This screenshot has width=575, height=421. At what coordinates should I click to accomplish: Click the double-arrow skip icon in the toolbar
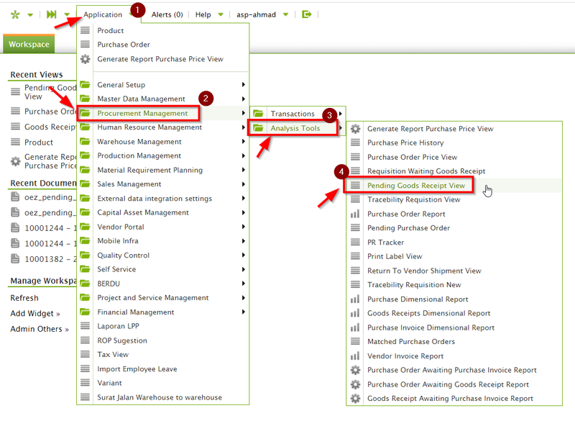pyautogui.click(x=50, y=13)
